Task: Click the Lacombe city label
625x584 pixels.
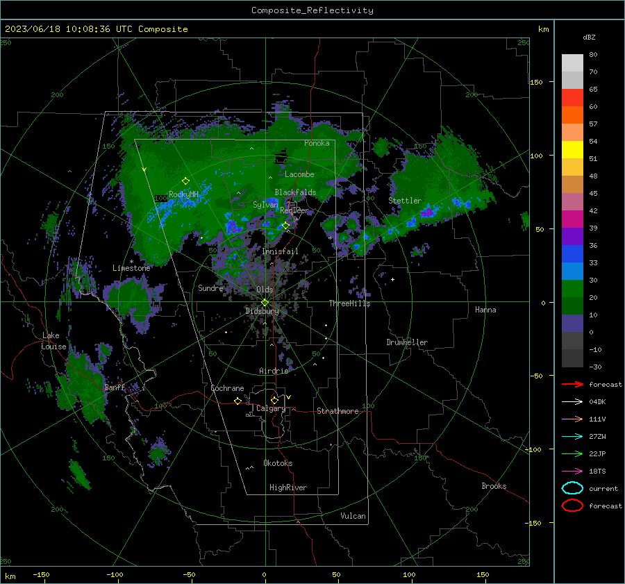Action: pyautogui.click(x=299, y=174)
